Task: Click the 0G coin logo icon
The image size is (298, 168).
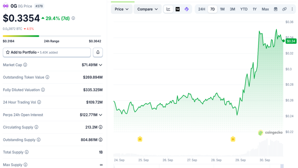Action: (x=6, y=6)
